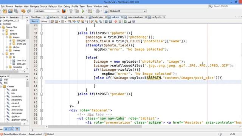Toggle Bookmark icon in editor toolbar
Viewport: 242px width, 136px height.
click(x=101, y=22)
